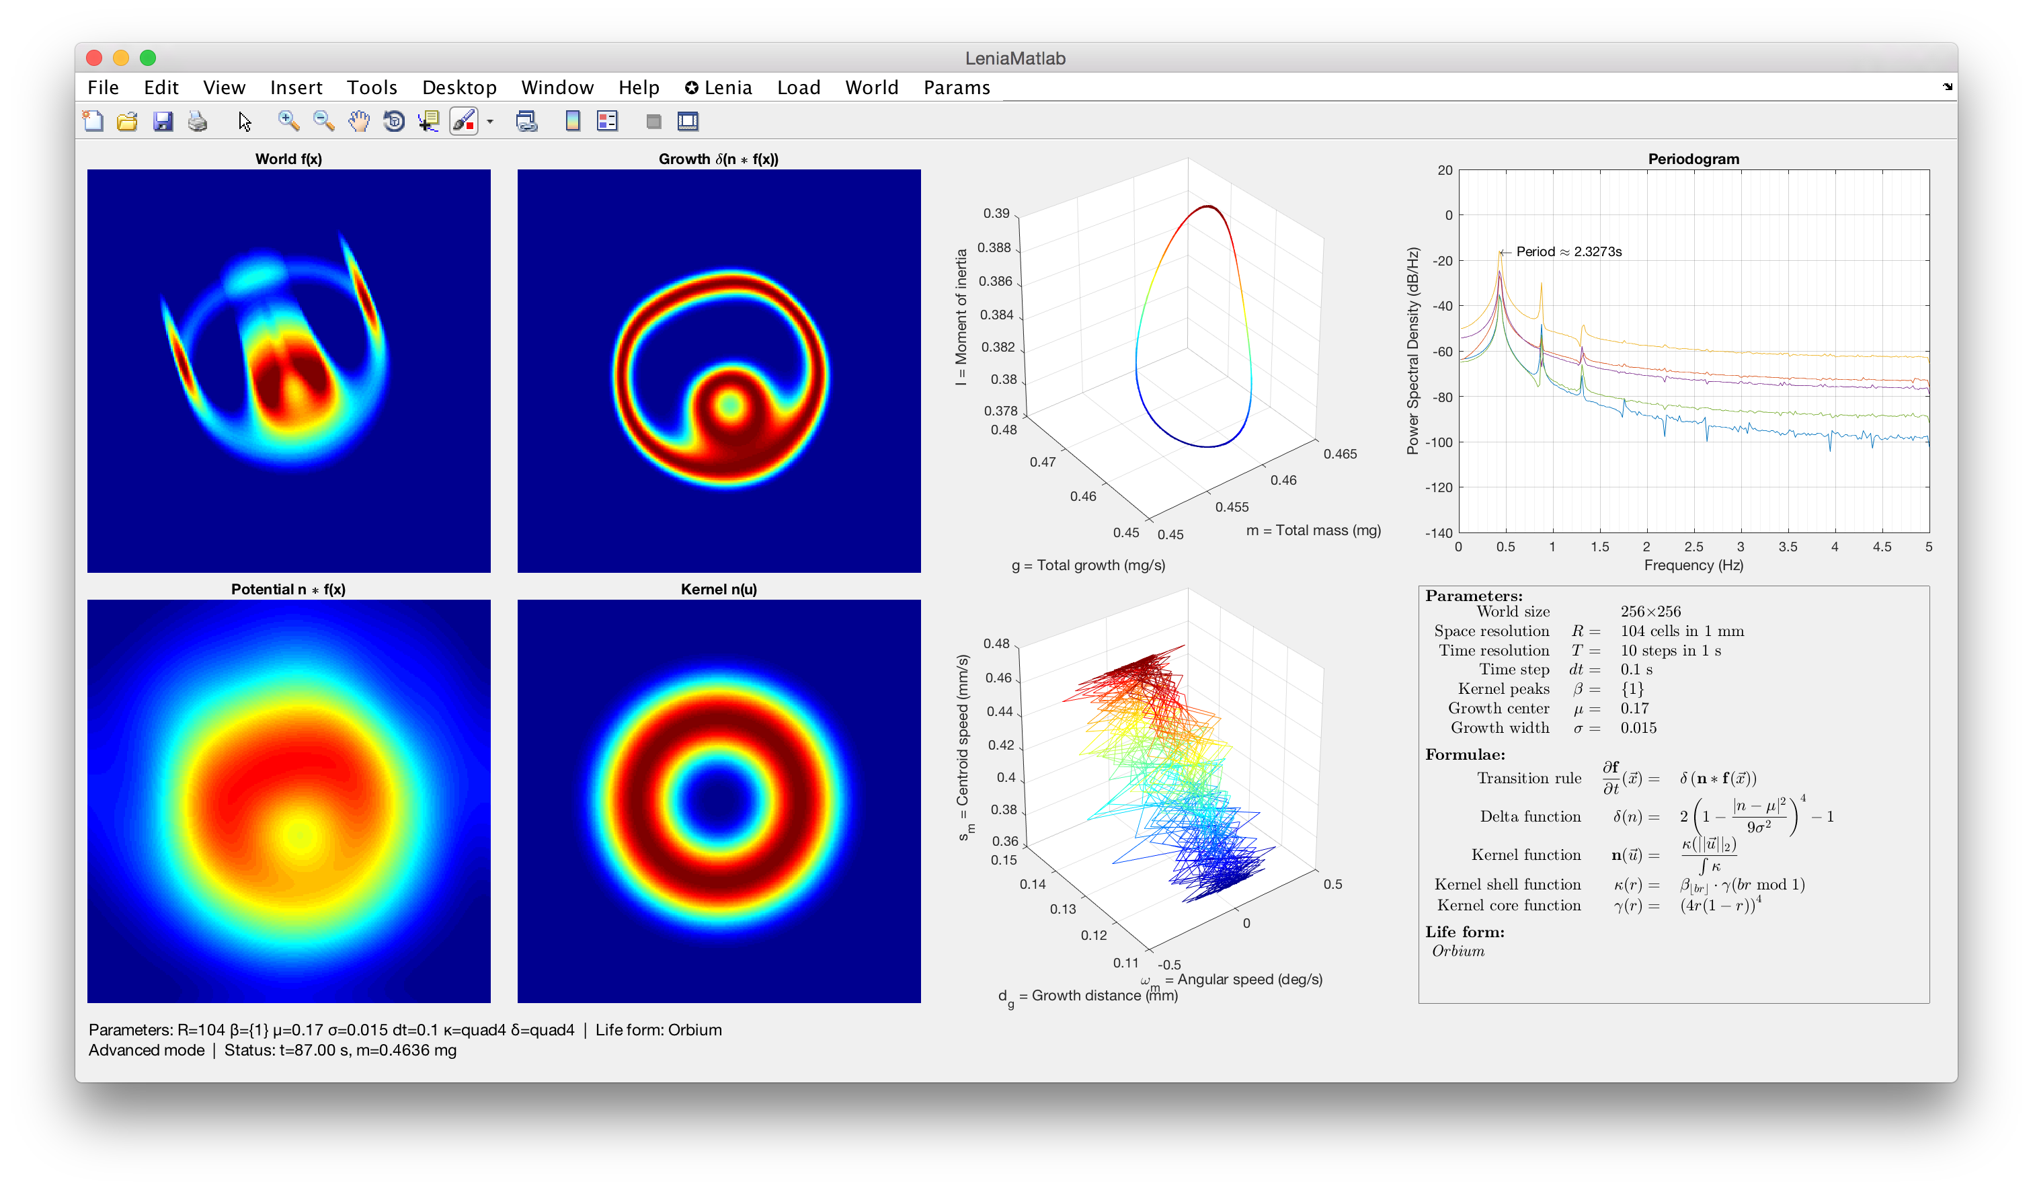Click the New Figure icon
This screenshot has width=2033, height=1190.
point(93,121)
